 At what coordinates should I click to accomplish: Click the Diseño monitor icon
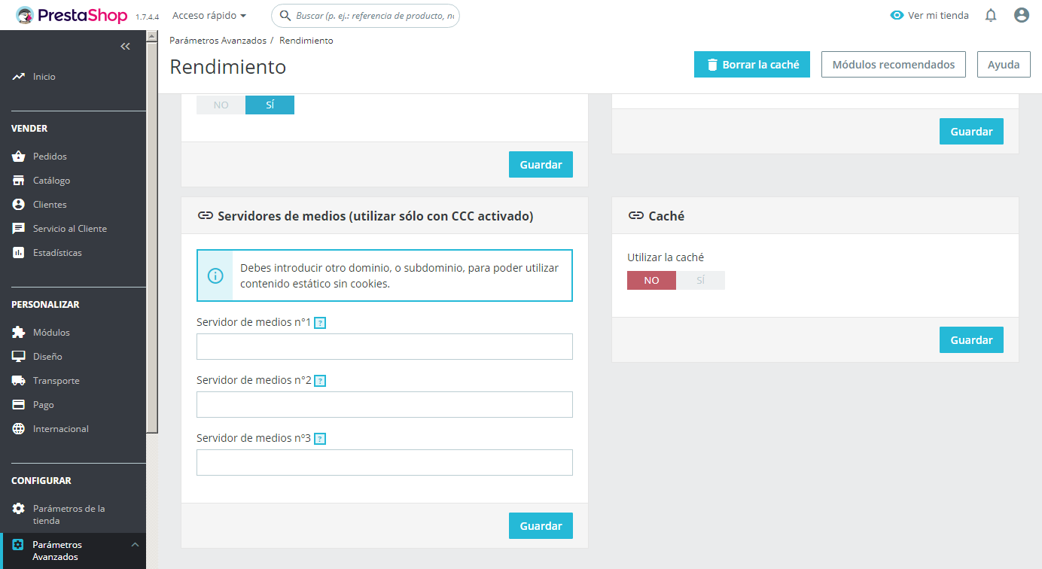tap(19, 357)
